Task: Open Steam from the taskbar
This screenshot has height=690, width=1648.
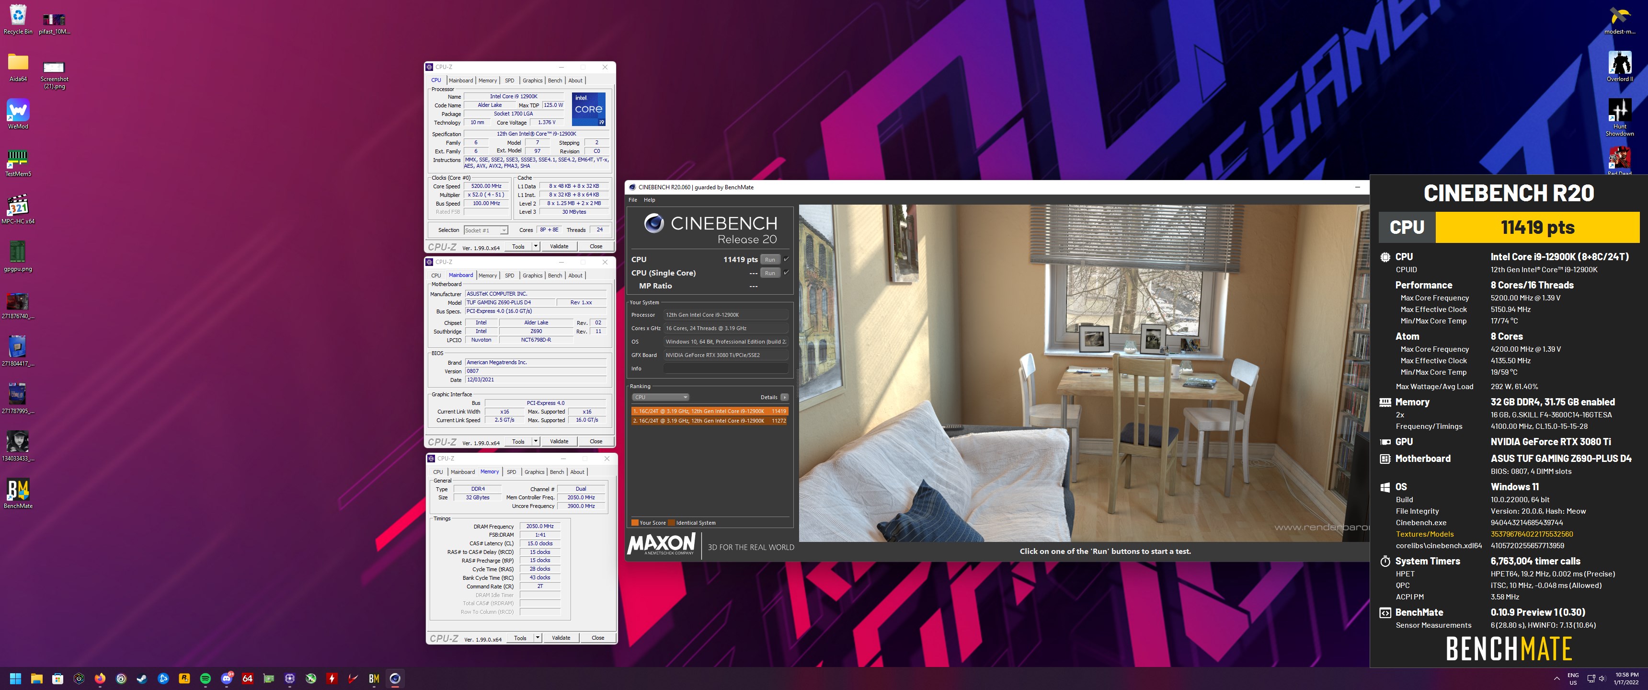Action: (142, 678)
